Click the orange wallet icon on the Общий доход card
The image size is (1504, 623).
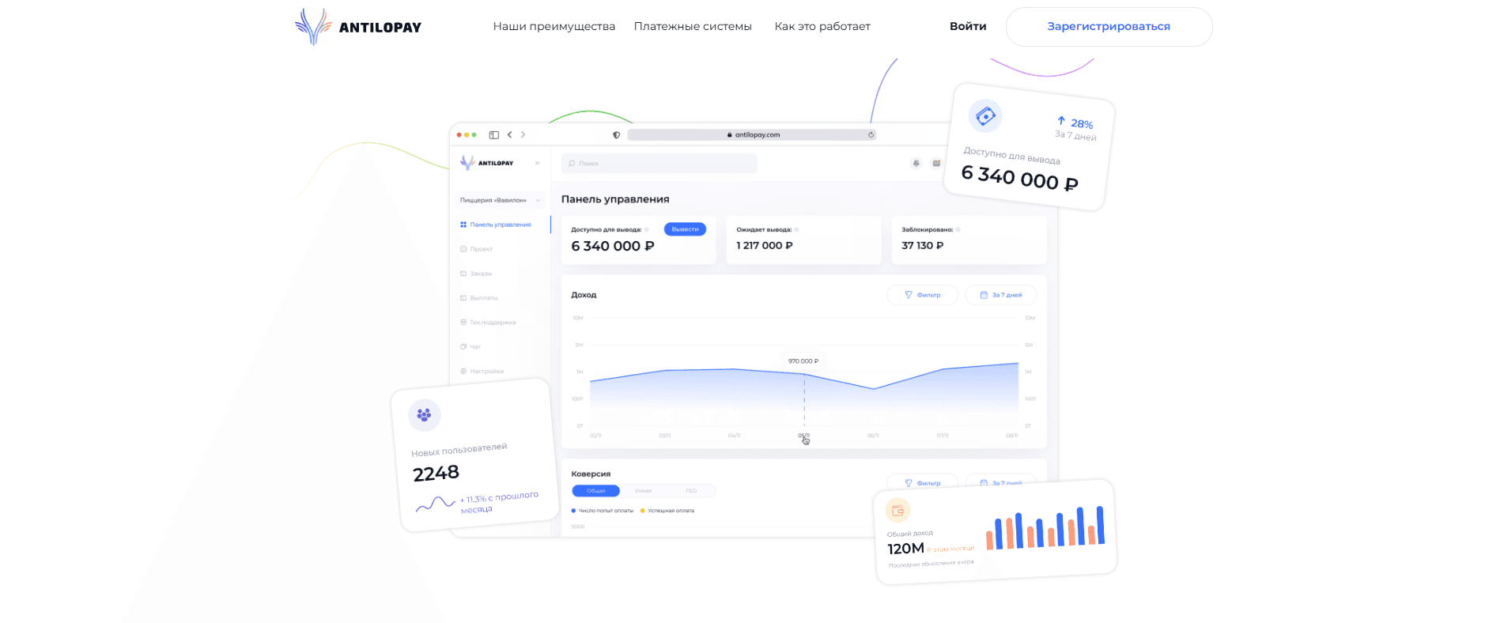click(897, 511)
